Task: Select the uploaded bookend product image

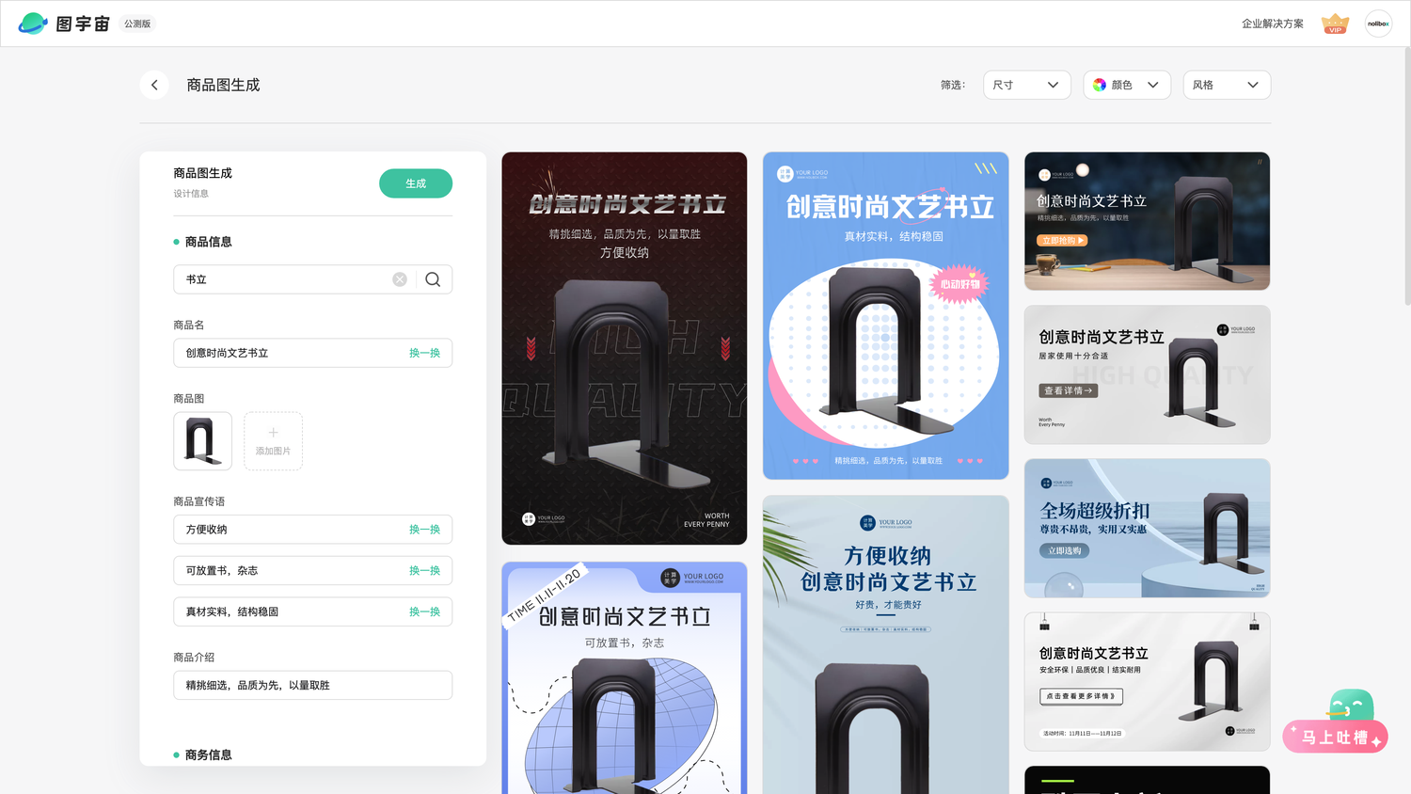Action: pyautogui.click(x=202, y=441)
